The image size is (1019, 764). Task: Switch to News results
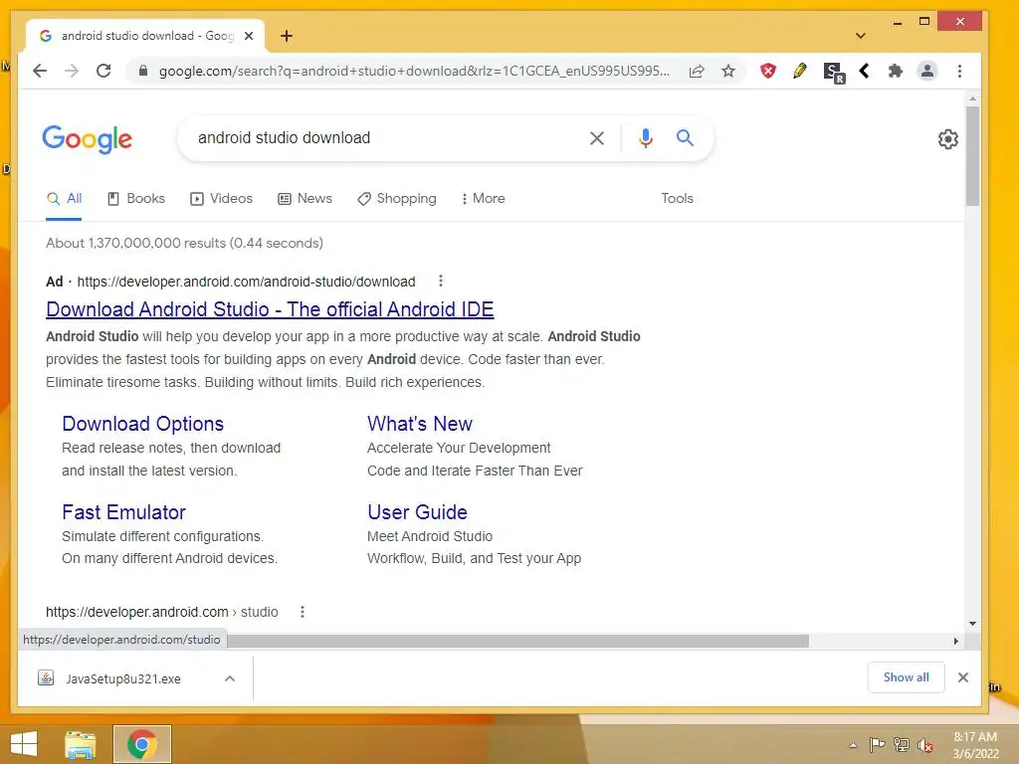[305, 198]
